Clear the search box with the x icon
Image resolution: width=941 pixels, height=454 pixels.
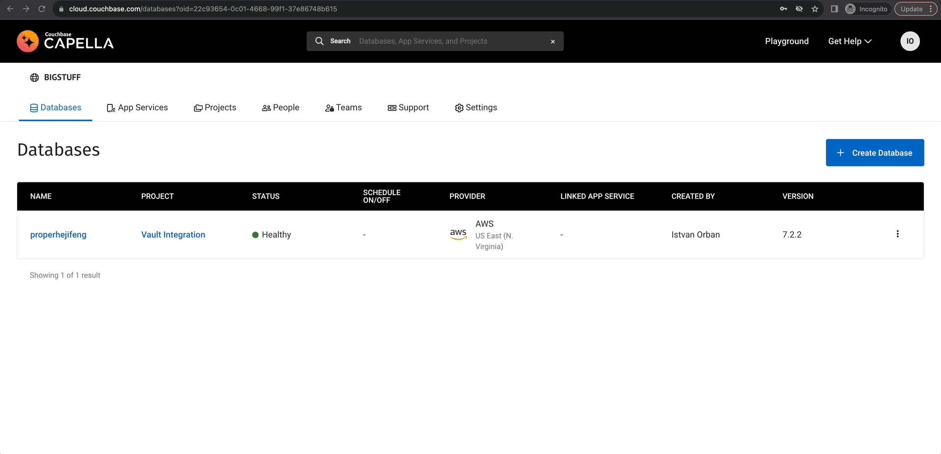pyautogui.click(x=553, y=42)
